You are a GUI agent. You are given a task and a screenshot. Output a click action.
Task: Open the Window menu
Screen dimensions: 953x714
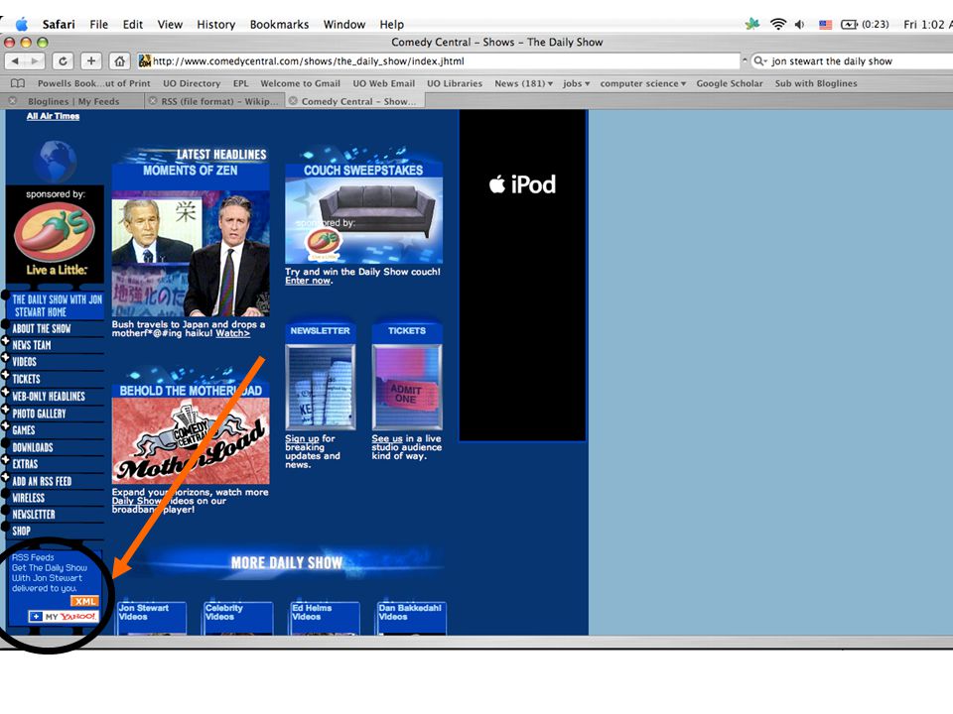coord(344,24)
